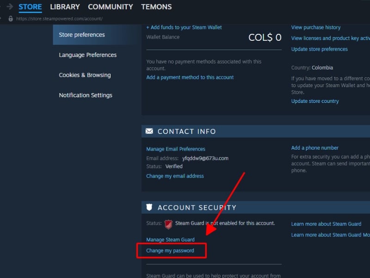The height and width of the screenshot is (278, 370).
Task: Switch to Language Preferences
Action: [87, 55]
